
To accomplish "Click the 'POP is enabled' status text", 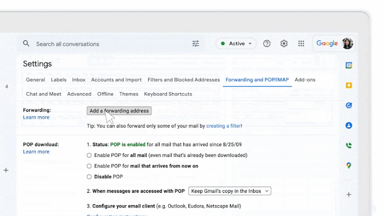I will coord(128,145).
